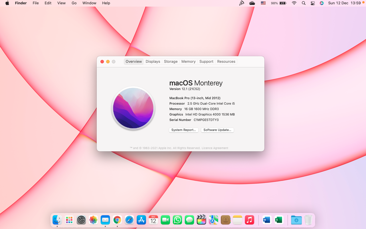This screenshot has height=229, width=366.
Task: Launch Google Chrome from the Dock
Action: (x=117, y=220)
